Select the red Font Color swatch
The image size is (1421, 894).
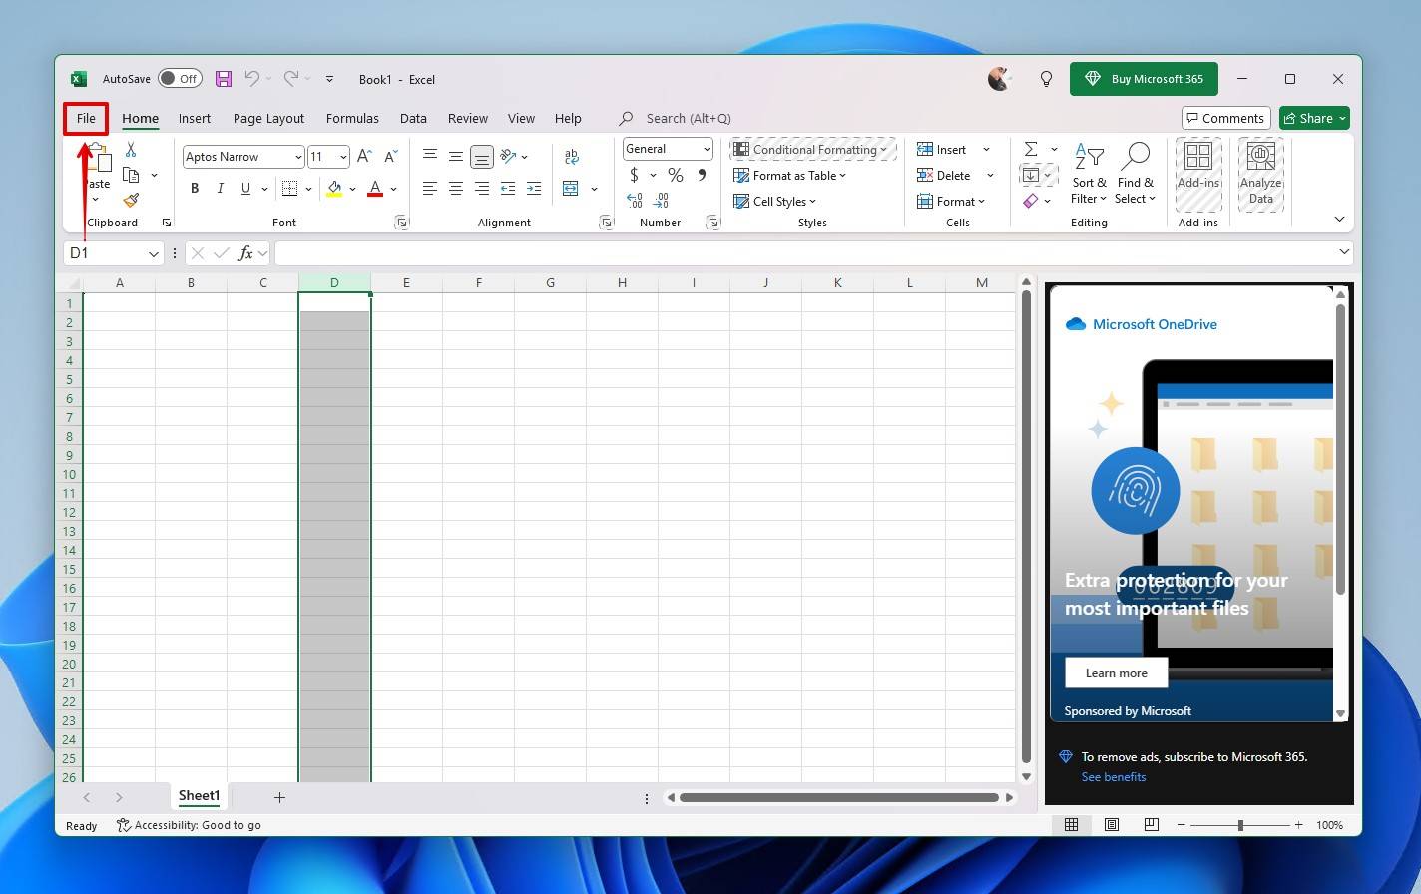tap(374, 189)
